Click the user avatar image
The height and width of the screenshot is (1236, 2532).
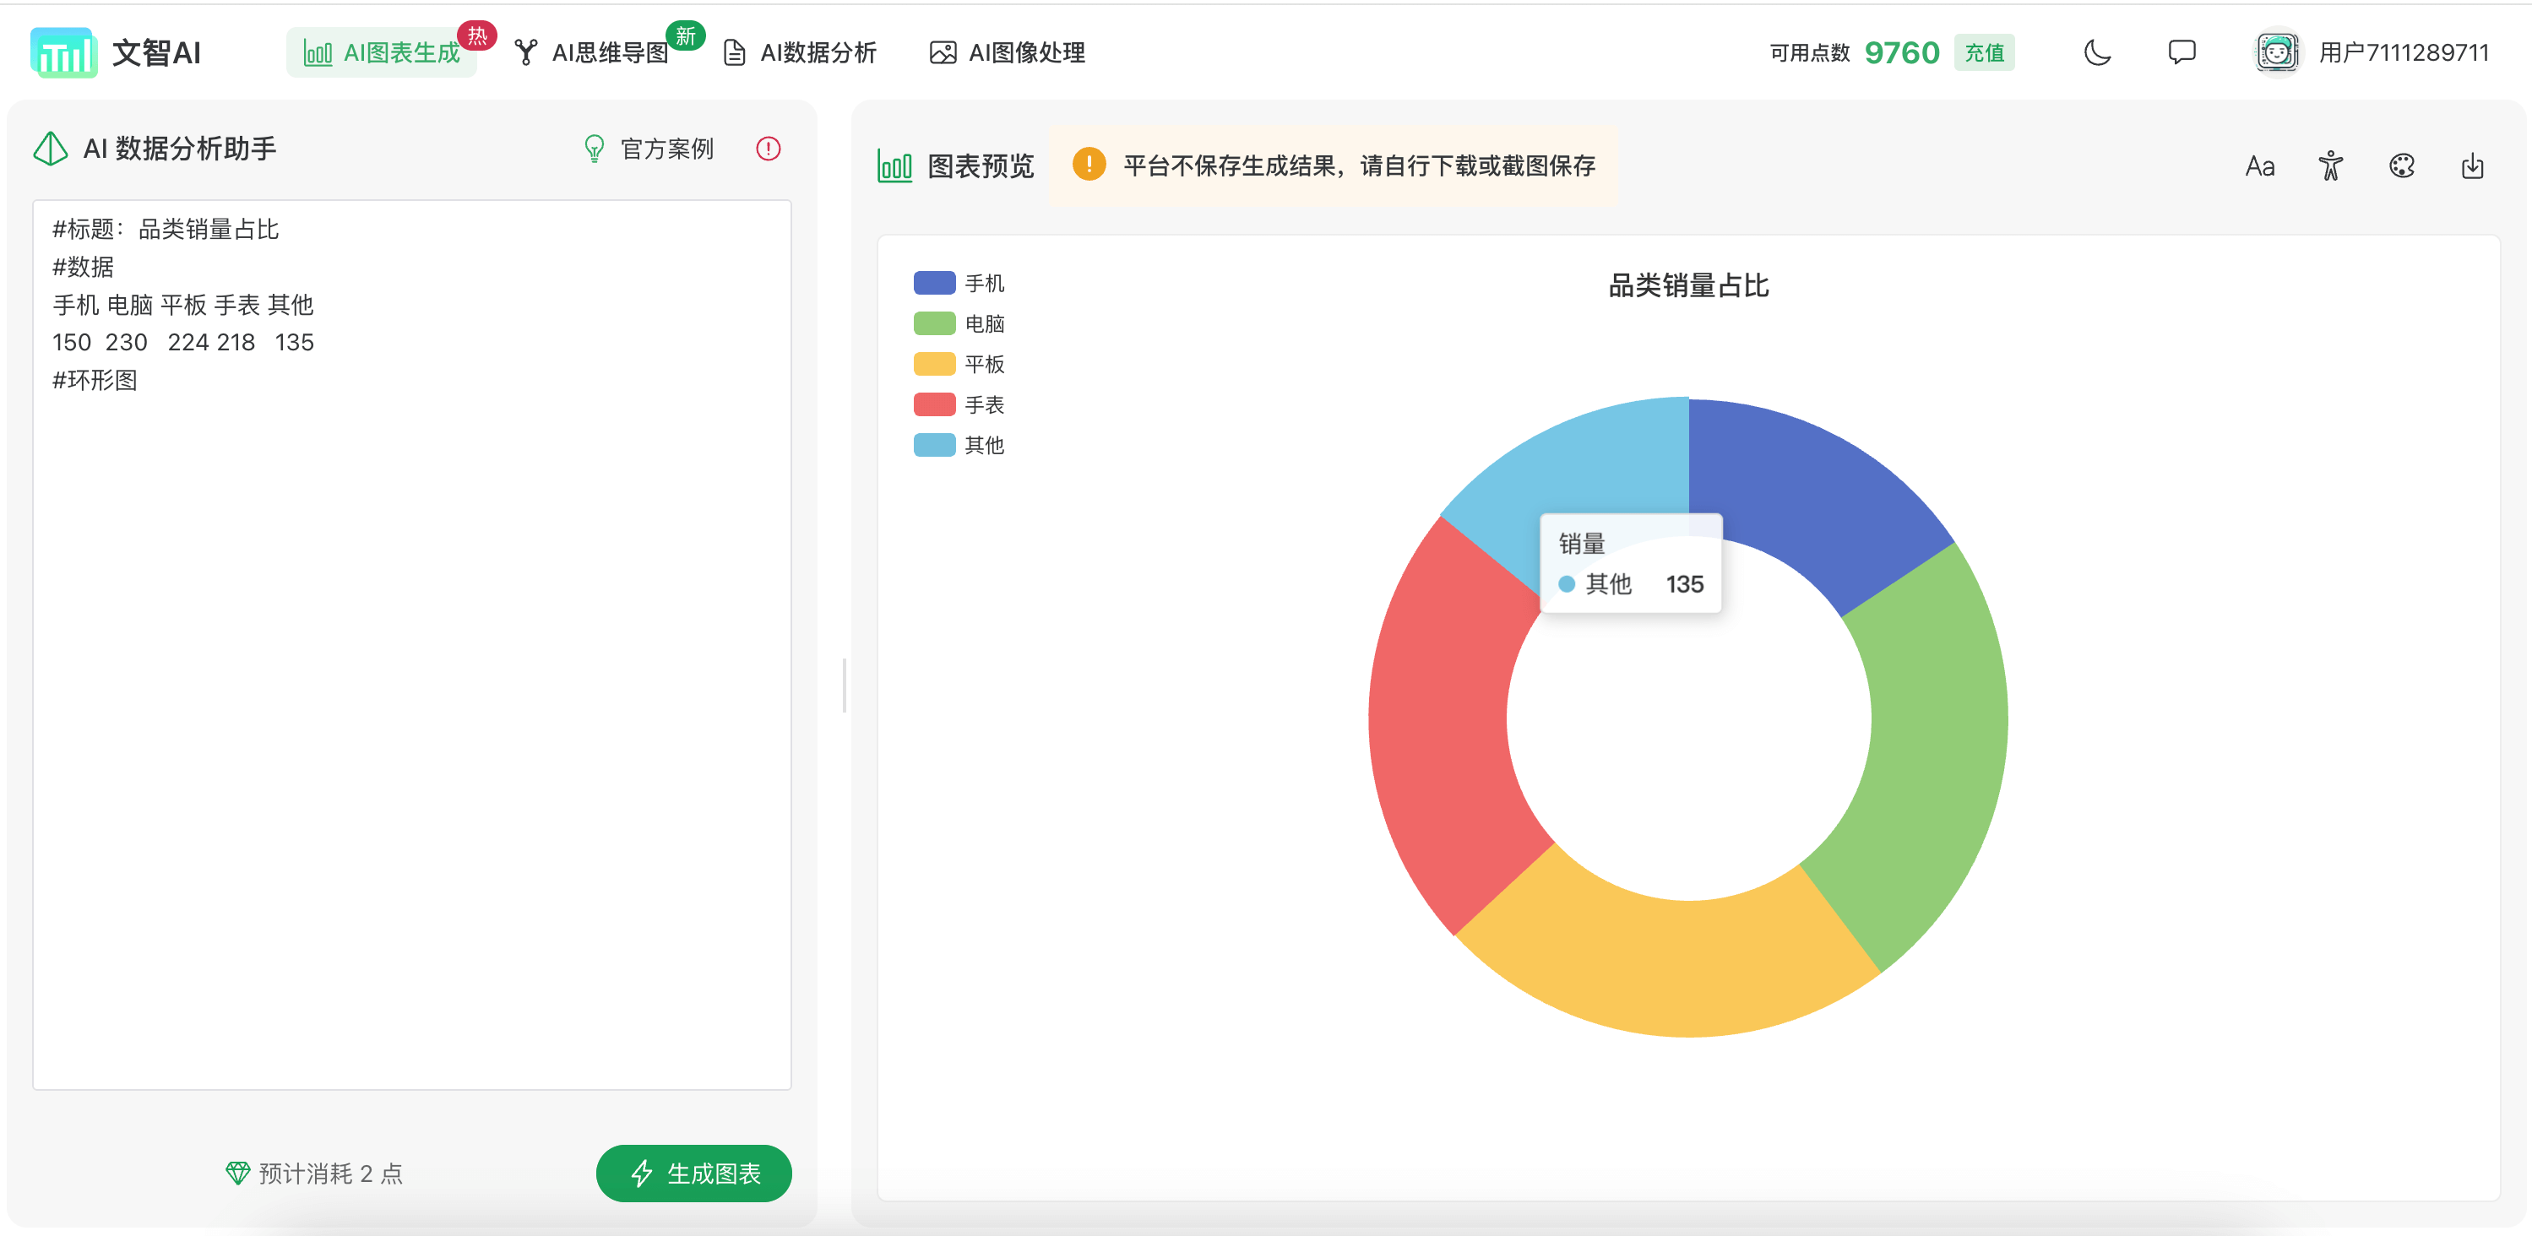coord(2276,52)
